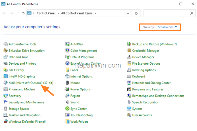Image resolution: width=197 pixels, height=131 pixels.
Task: Click the Internet Options icon
Action: point(67,76)
